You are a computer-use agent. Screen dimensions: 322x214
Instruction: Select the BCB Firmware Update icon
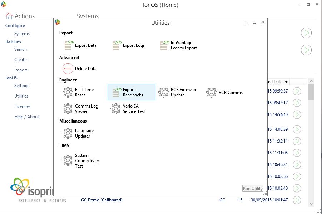(x=164, y=93)
